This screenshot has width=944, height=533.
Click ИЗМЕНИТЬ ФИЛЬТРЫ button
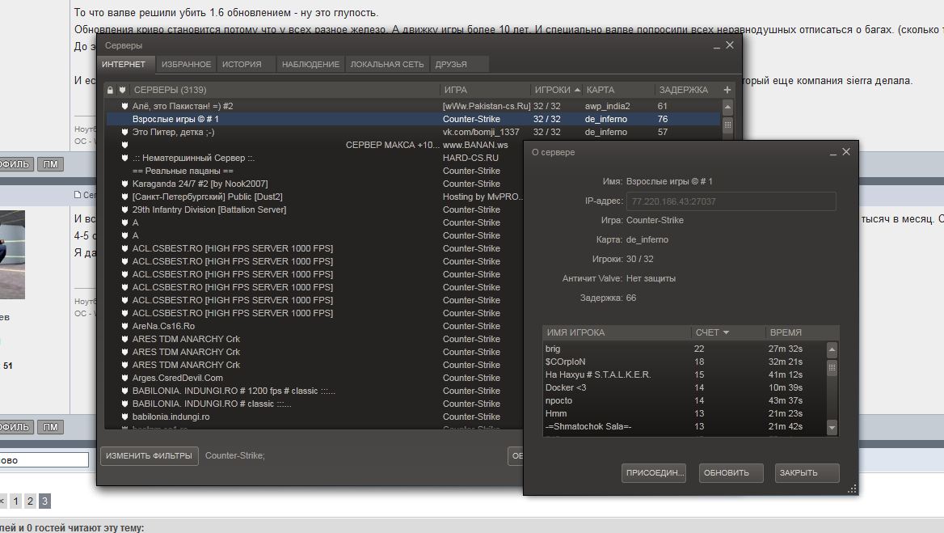149,456
